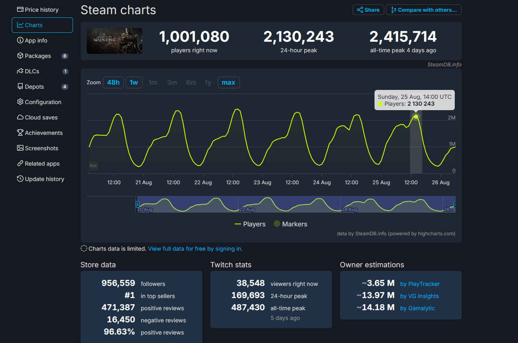Switch zoom to 1 week
The width and height of the screenshot is (518, 343).
[134, 82]
